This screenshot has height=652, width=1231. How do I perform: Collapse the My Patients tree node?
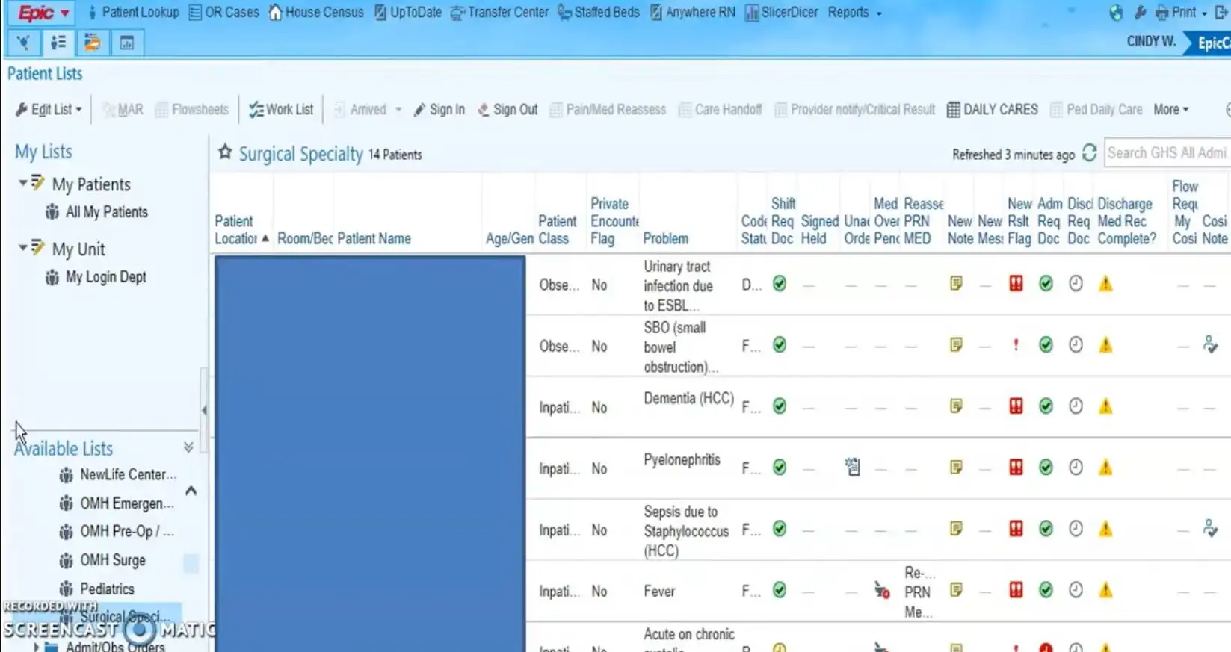click(23, 183)
